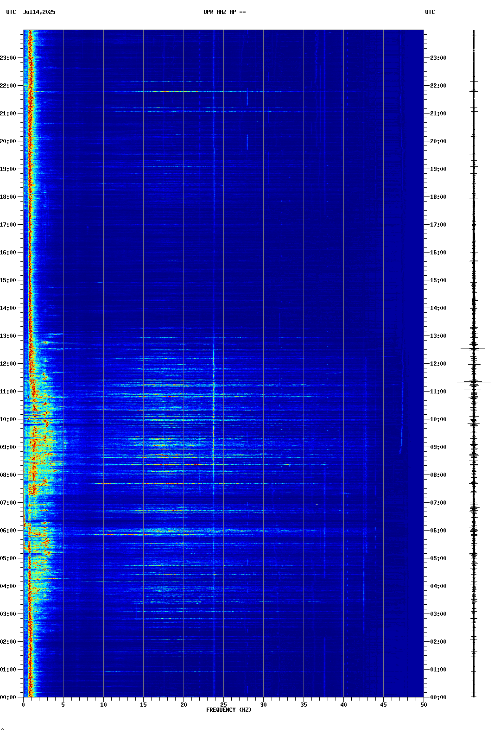Click 22:00 on the right time axis

click(x=438, y=86)
